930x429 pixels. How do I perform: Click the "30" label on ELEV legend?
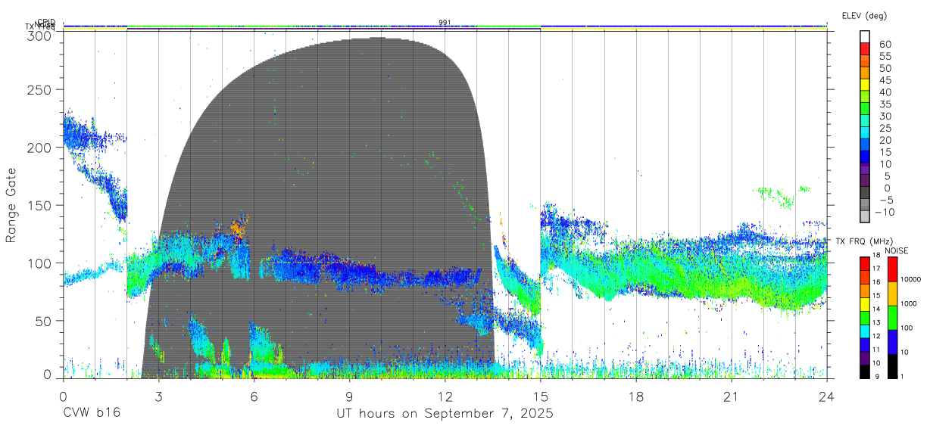coord(884,116)
